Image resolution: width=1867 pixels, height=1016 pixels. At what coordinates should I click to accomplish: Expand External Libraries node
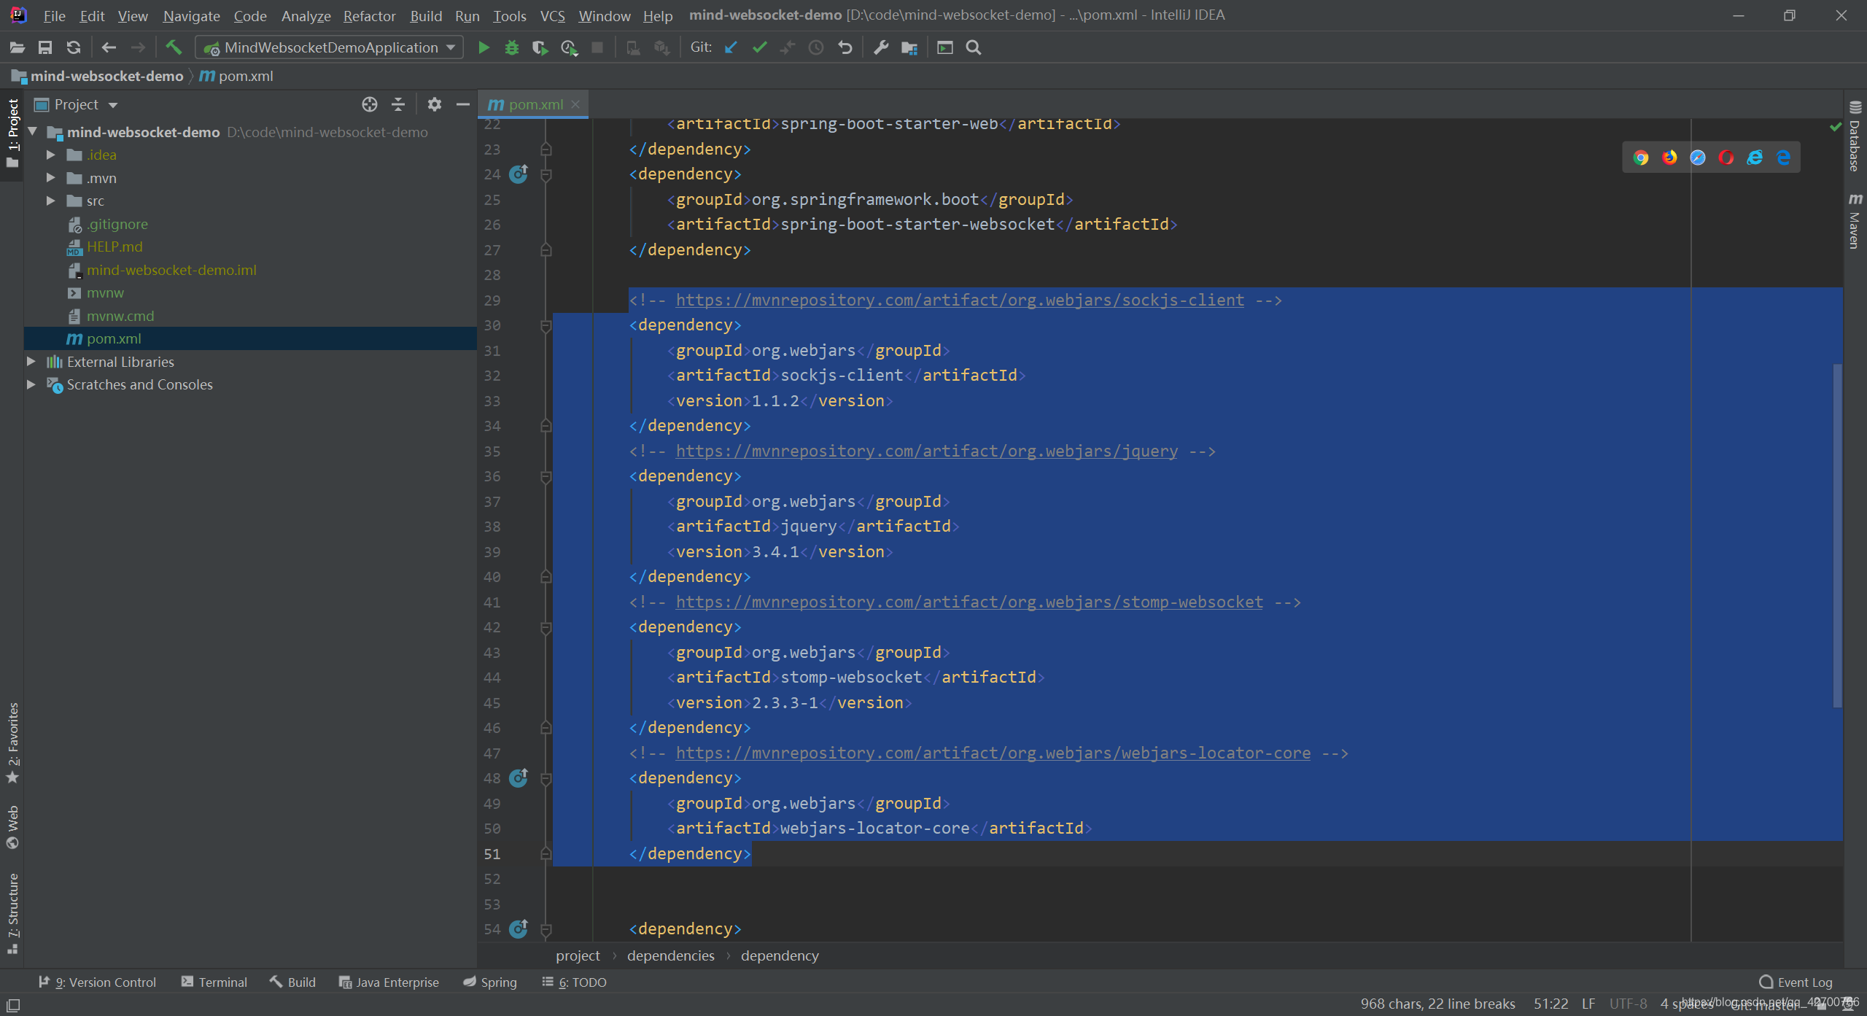(x=31, y=362)
